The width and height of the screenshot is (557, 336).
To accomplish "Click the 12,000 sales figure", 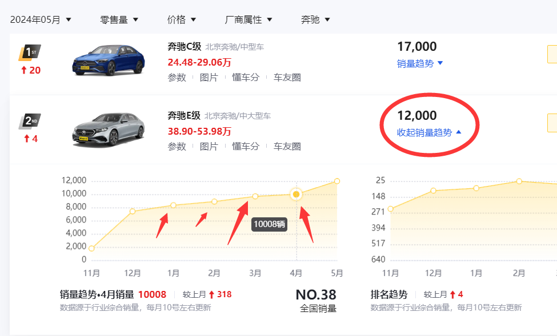I will (x=416, y=116).
